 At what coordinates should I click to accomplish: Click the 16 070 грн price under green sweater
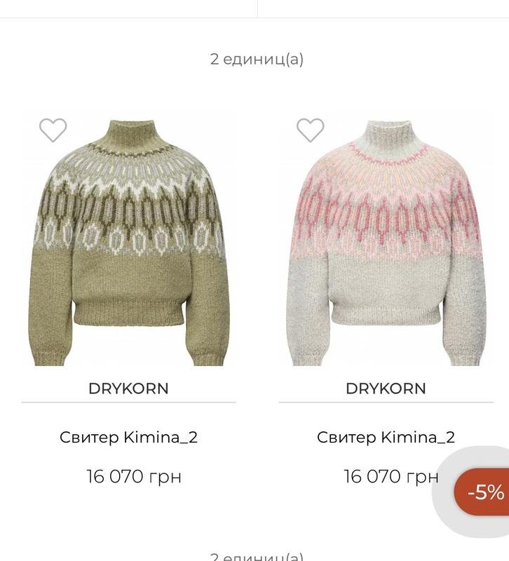pos(134,477)
